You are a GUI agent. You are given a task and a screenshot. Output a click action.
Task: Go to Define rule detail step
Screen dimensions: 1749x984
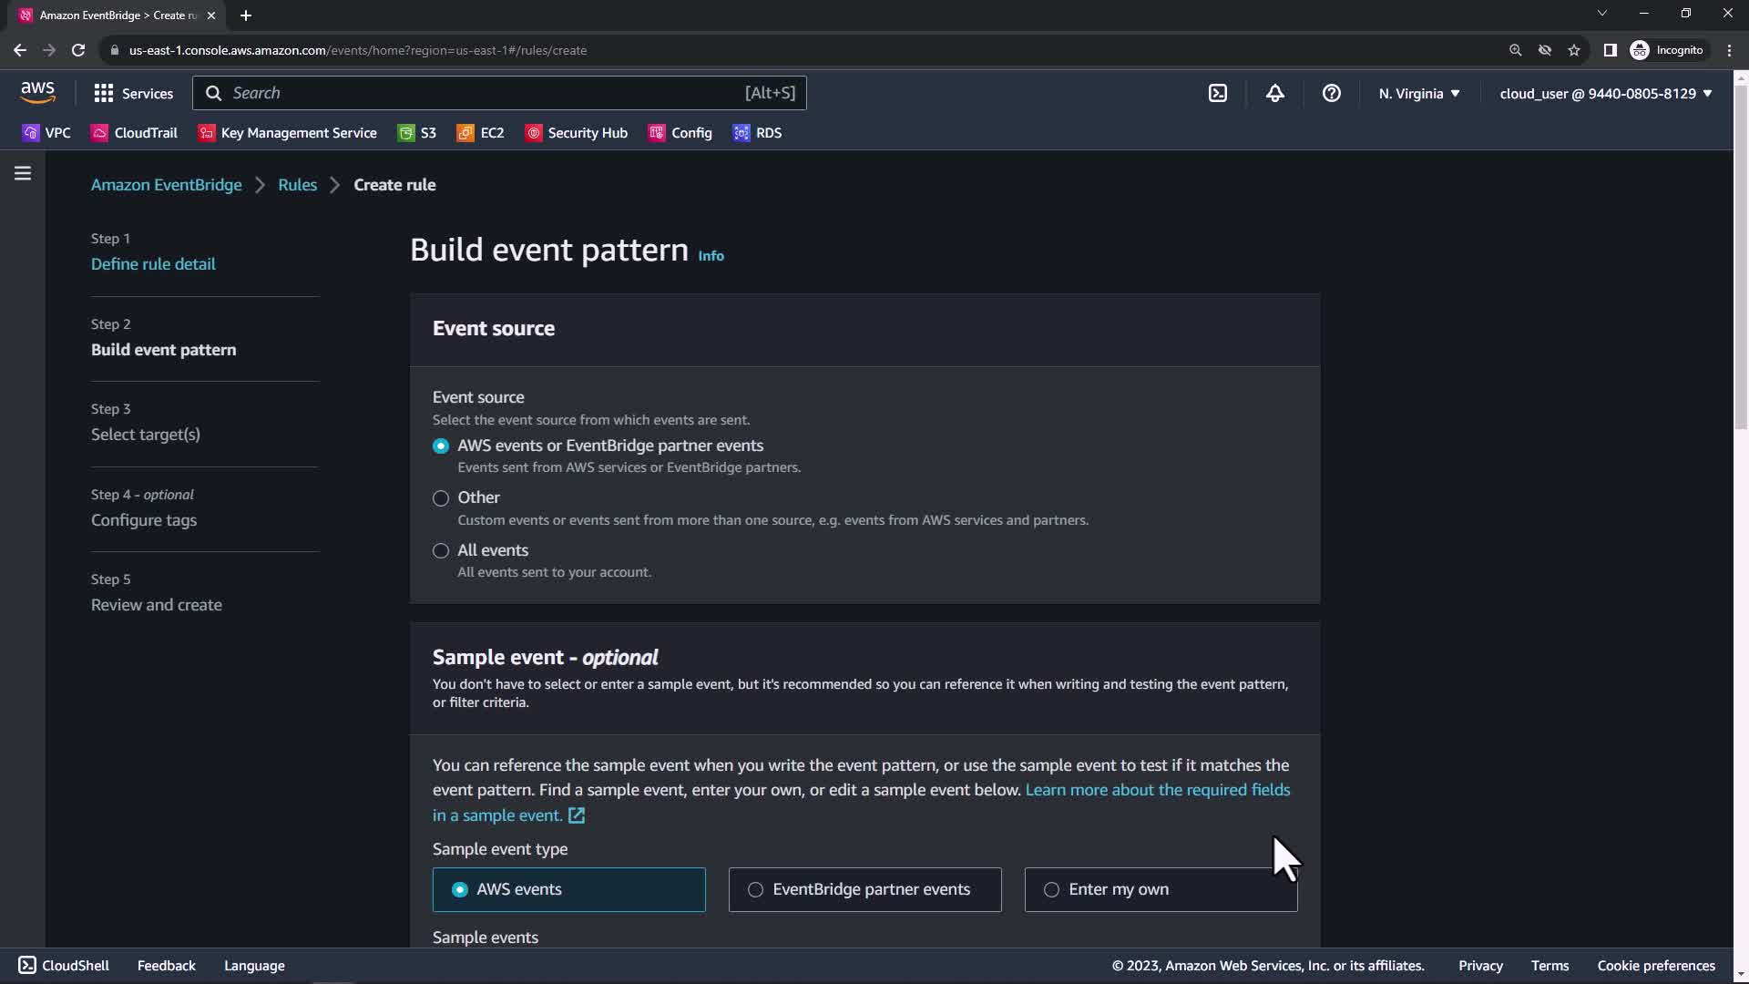click(x=153, y=264)
